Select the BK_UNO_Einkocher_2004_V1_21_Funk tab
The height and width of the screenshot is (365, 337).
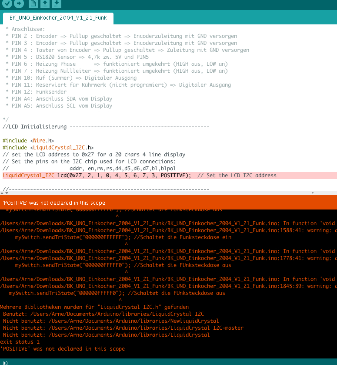coord(58,18)
